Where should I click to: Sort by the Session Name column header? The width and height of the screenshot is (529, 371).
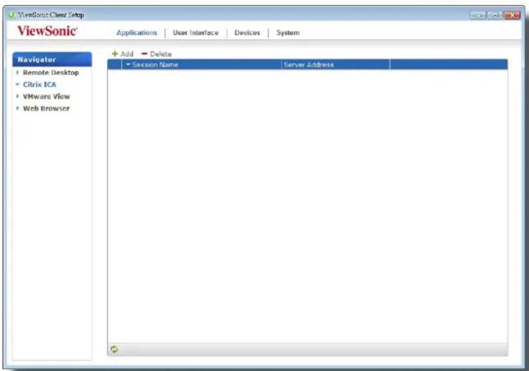[201, 65]
